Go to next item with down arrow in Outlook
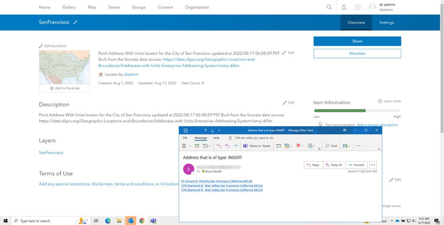Image resolution: width=444 pixels, height=225 pixels. (212, 130)
